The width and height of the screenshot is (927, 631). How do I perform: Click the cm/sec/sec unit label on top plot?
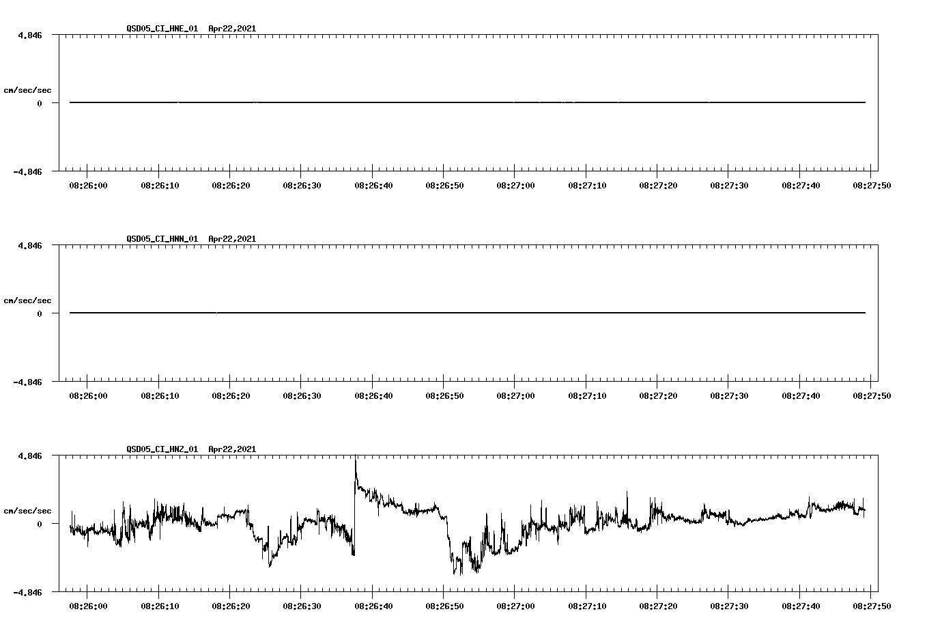pos(27,89)
